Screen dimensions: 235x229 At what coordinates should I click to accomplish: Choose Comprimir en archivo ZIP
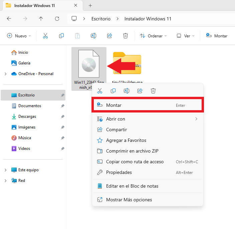pyautogui.click(x=148, y=151)
